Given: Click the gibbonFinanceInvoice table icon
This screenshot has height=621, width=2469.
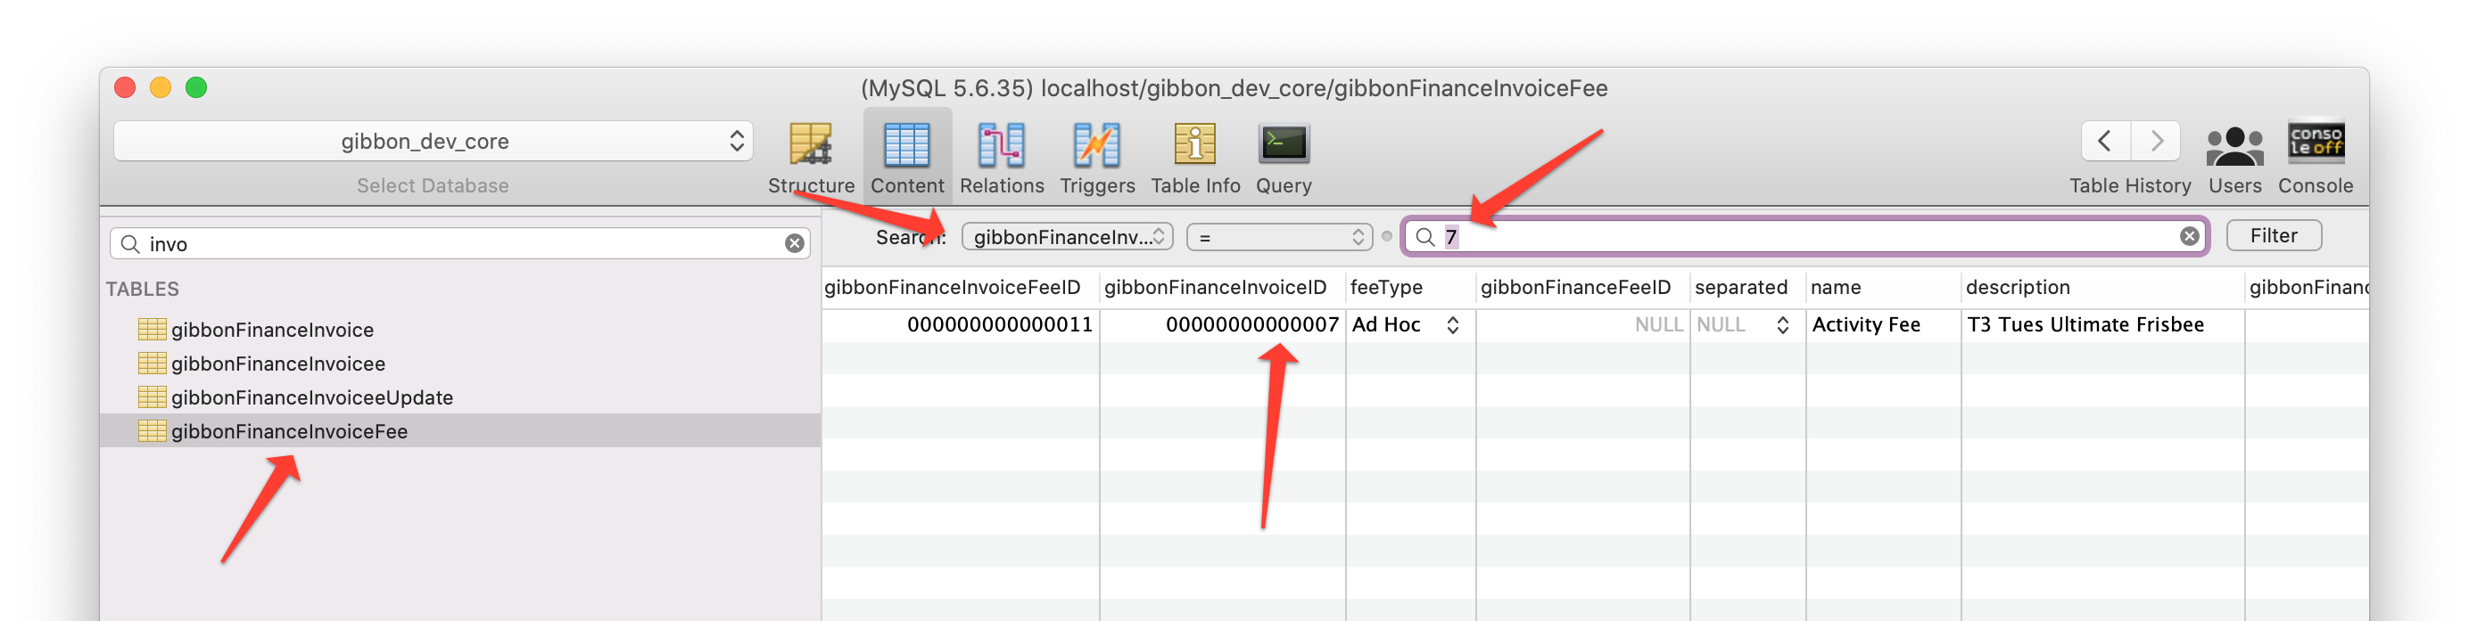Looking at the screenshot, I should tap(152, 329).
